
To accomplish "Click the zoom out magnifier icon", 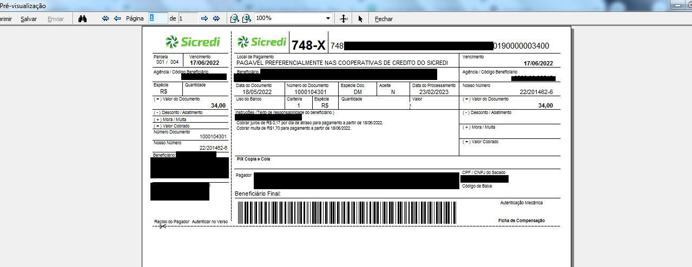I will pyautogui.click(x=234, y=18).
